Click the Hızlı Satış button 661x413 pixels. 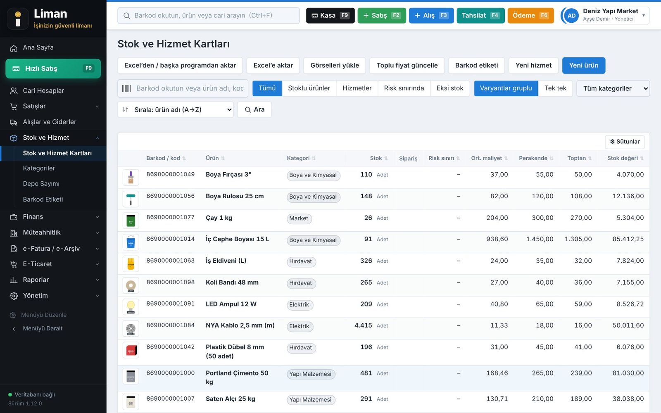[53, 69]
